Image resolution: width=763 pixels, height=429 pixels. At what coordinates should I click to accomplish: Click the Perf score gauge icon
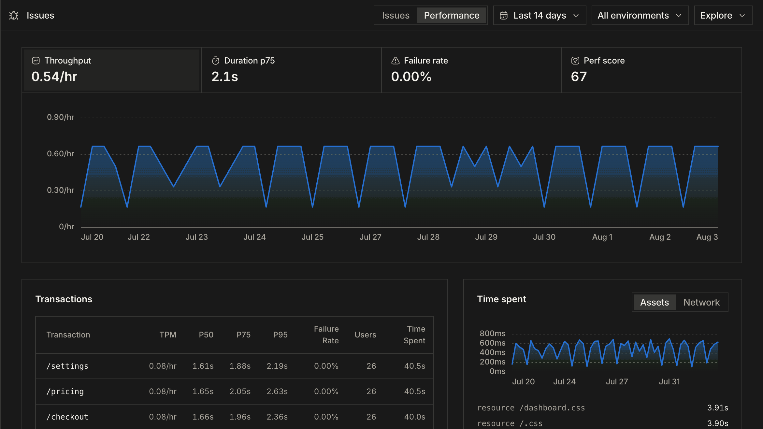point(575,61)
